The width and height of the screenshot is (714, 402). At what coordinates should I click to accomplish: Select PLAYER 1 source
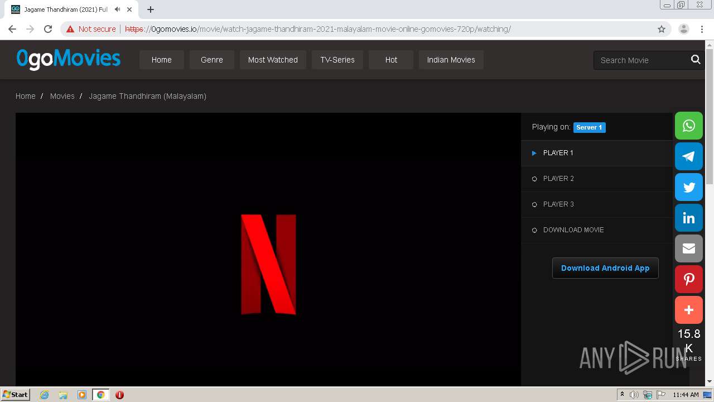[x=597, y=153]
